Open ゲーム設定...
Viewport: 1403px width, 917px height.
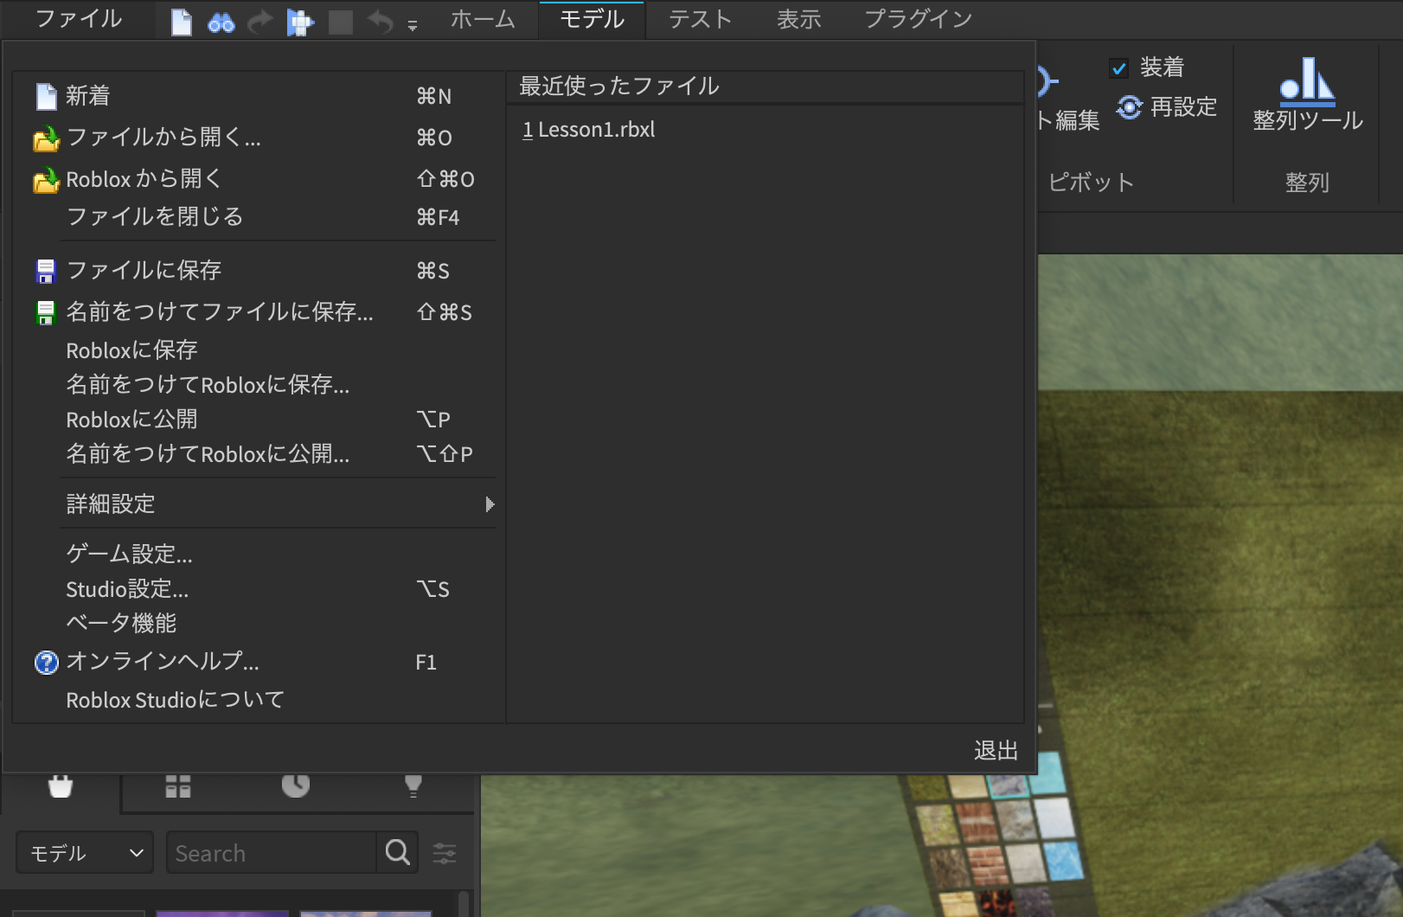258,555
